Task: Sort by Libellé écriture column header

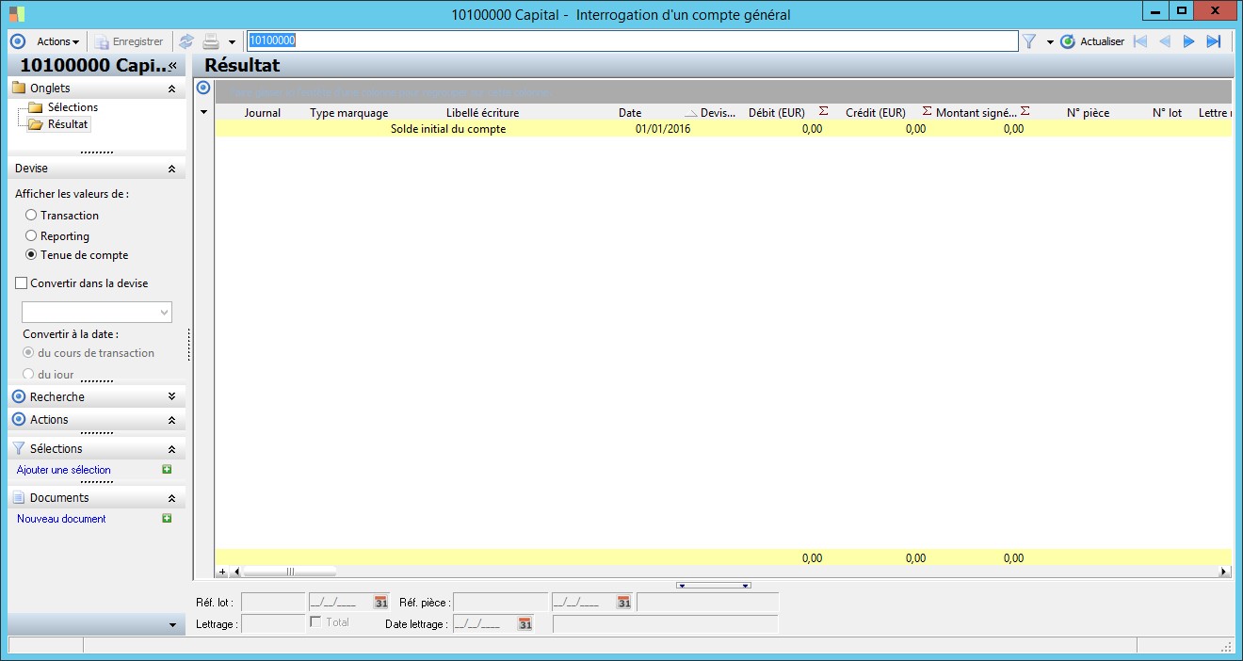Action: point(482,113)
